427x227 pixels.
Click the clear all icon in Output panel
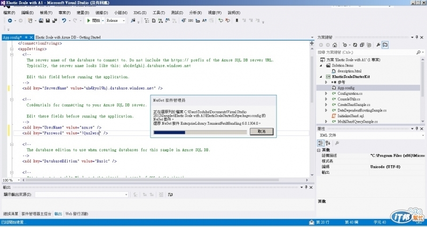tap(161, 194)
